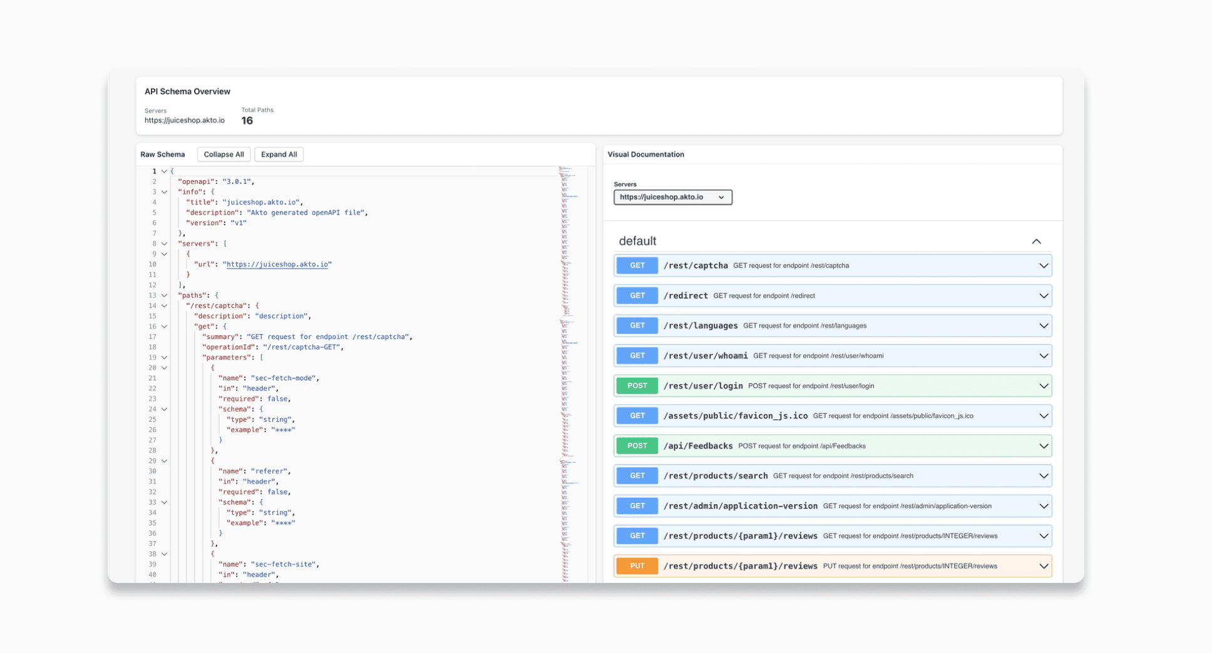Viewport: 1212px width, 653px height.
Task: Select the GET badge on /rest/admin/application-version
Action: [637, 505]
